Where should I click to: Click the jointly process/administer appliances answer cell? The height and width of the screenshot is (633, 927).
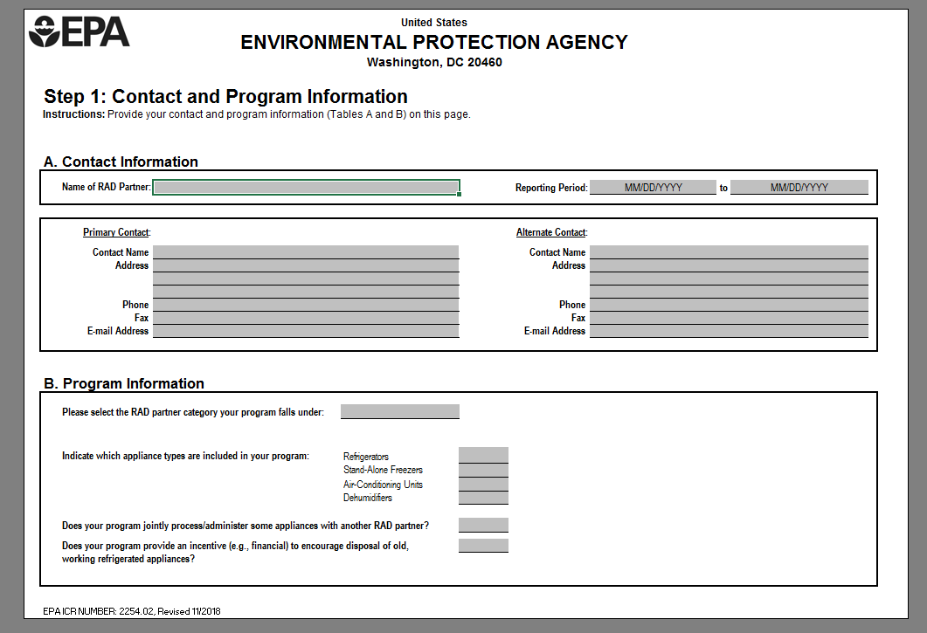click(x=483, y=525)
